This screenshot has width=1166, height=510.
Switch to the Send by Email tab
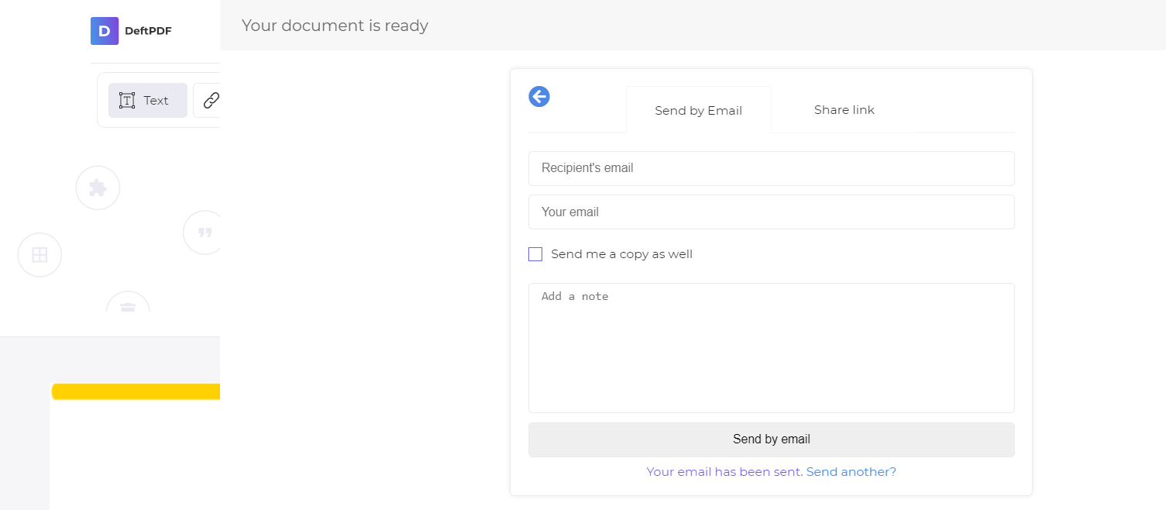click(698, 110)
